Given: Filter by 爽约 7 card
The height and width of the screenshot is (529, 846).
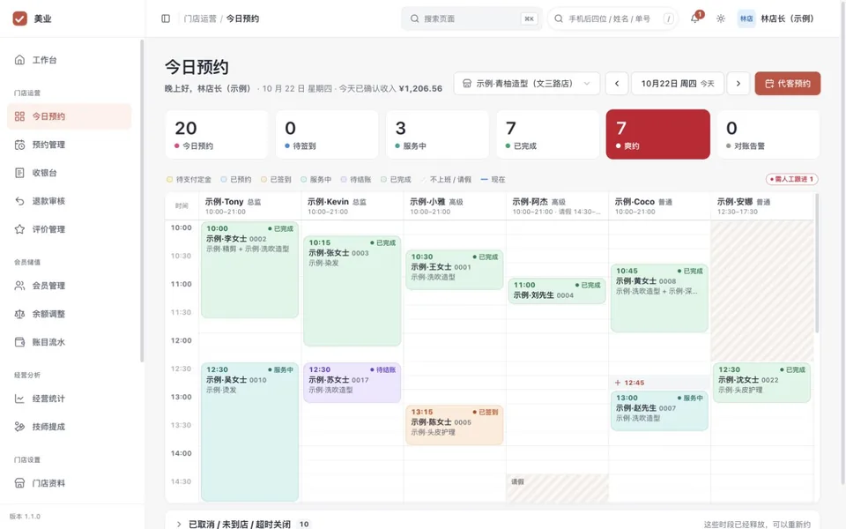Looking at the screenshot, I should (x=657, y=134).
